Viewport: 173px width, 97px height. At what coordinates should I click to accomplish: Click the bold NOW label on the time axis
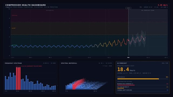point(128,57)
